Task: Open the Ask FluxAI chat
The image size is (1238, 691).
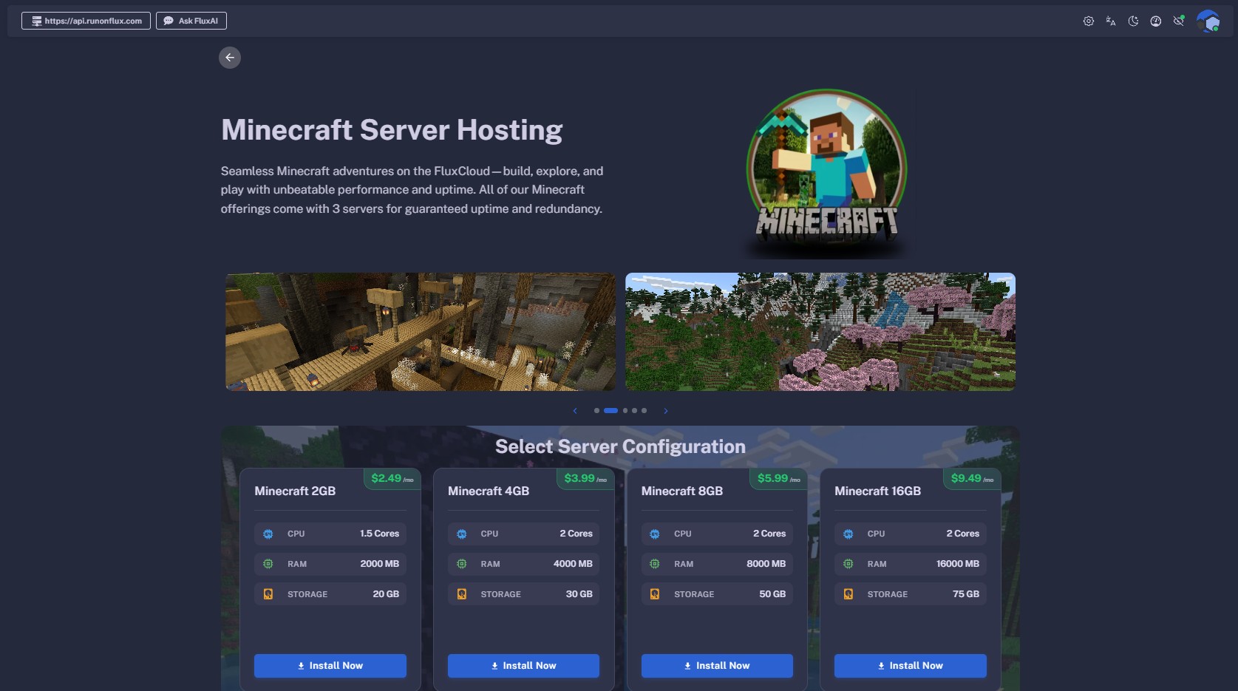Action: [x=191, y=21]
